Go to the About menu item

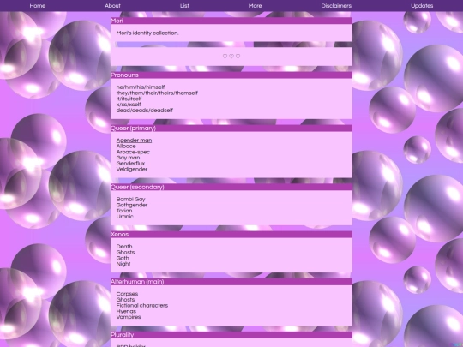(112, 6)
